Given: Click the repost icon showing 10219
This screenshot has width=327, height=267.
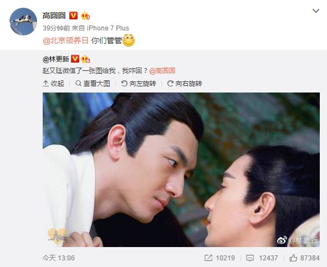Looking at the screenshot, I should point(208,258).
